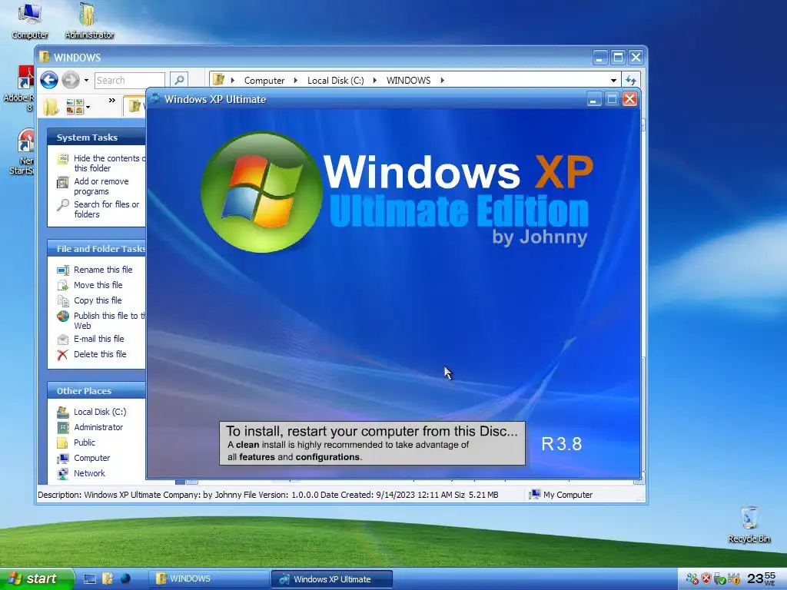Click Delete this file task
Viewport: 787px width, 590px height.
(x=100, y=354)
